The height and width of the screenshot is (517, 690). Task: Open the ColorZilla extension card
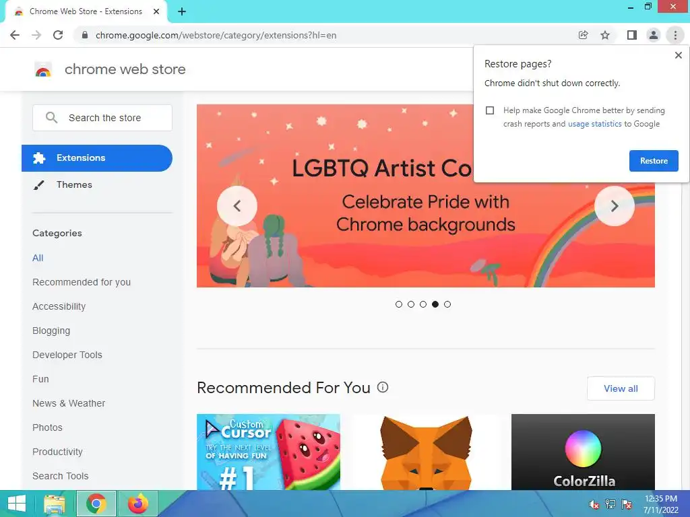(x=583, y=452)
